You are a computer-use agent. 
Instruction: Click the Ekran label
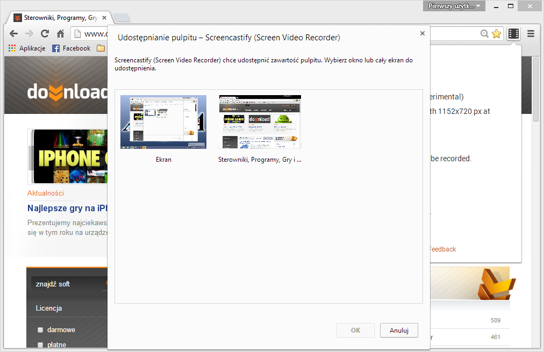click(x=163, y=160)
